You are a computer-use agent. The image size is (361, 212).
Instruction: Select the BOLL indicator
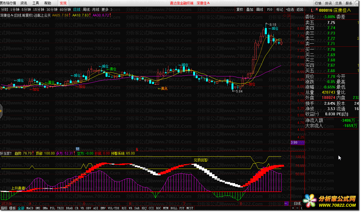pyautogui.click(x=174, y=208)
